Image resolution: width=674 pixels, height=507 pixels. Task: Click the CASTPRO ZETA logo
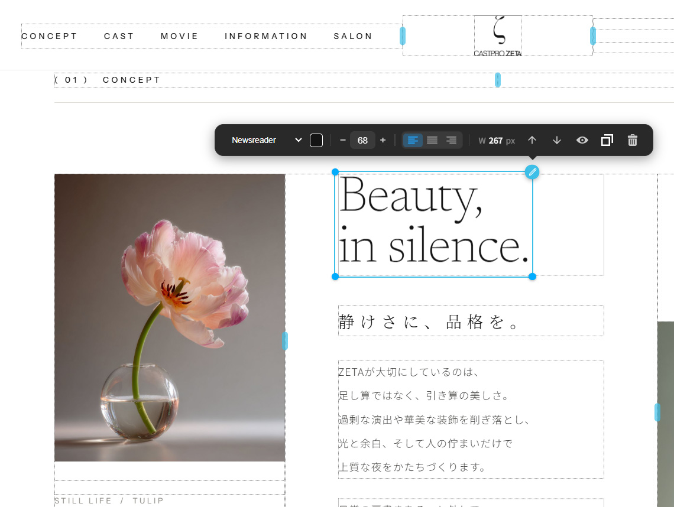498,36
